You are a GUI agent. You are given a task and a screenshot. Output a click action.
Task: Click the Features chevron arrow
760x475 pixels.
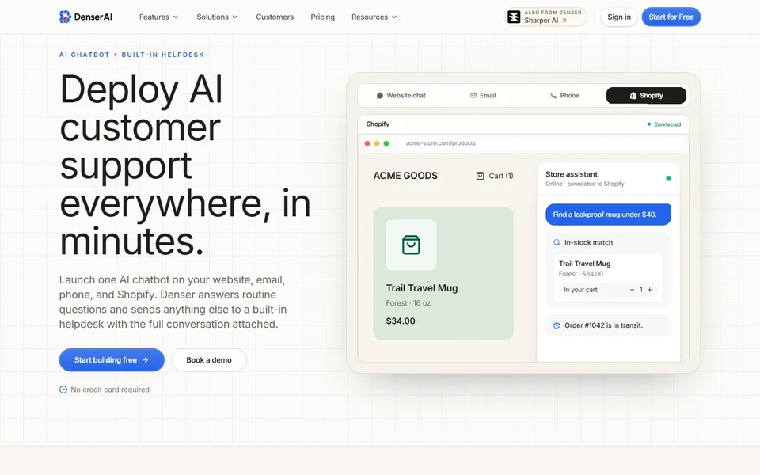point(176,17)
